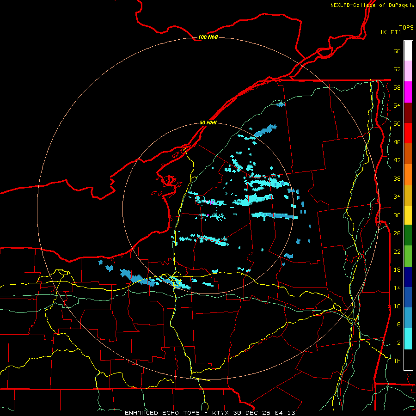Click the 34 legend value

(x=397, y=197)
